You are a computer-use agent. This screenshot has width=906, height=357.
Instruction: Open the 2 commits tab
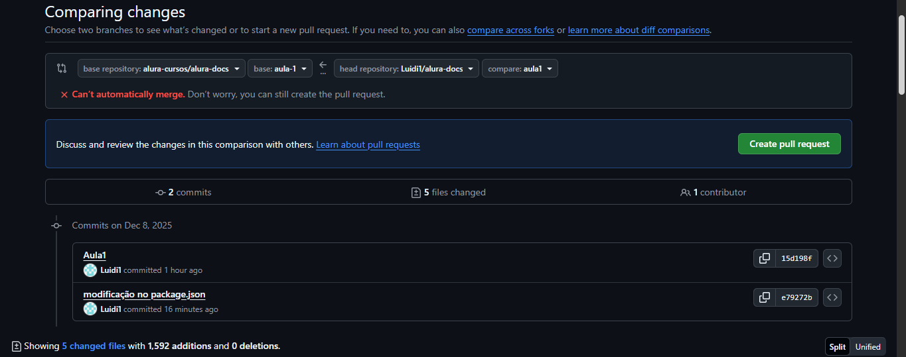183,193
